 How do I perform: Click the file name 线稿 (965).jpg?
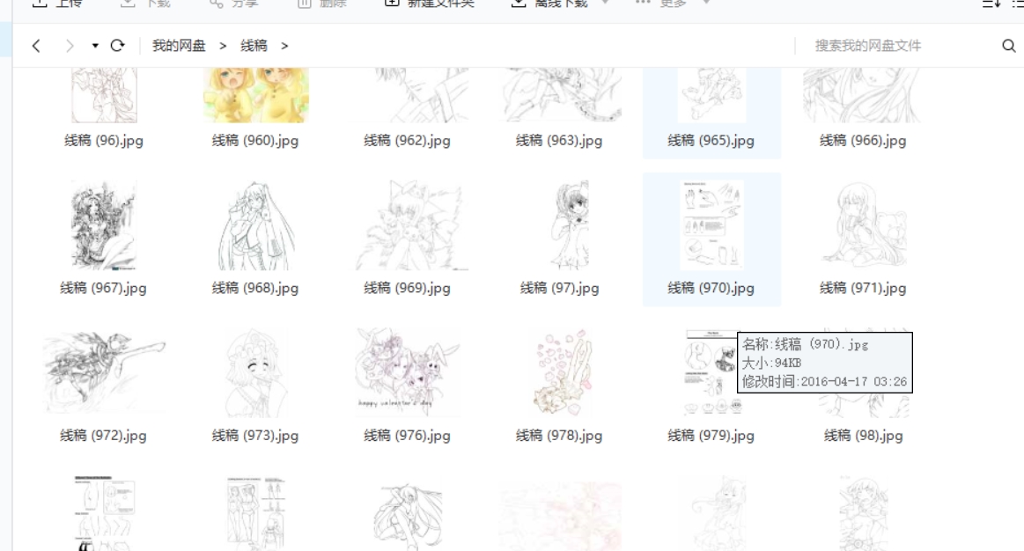tap(711, 140)
